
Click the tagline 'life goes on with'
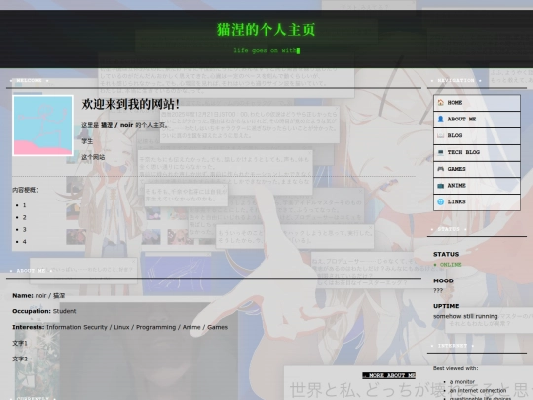[266, 50]
